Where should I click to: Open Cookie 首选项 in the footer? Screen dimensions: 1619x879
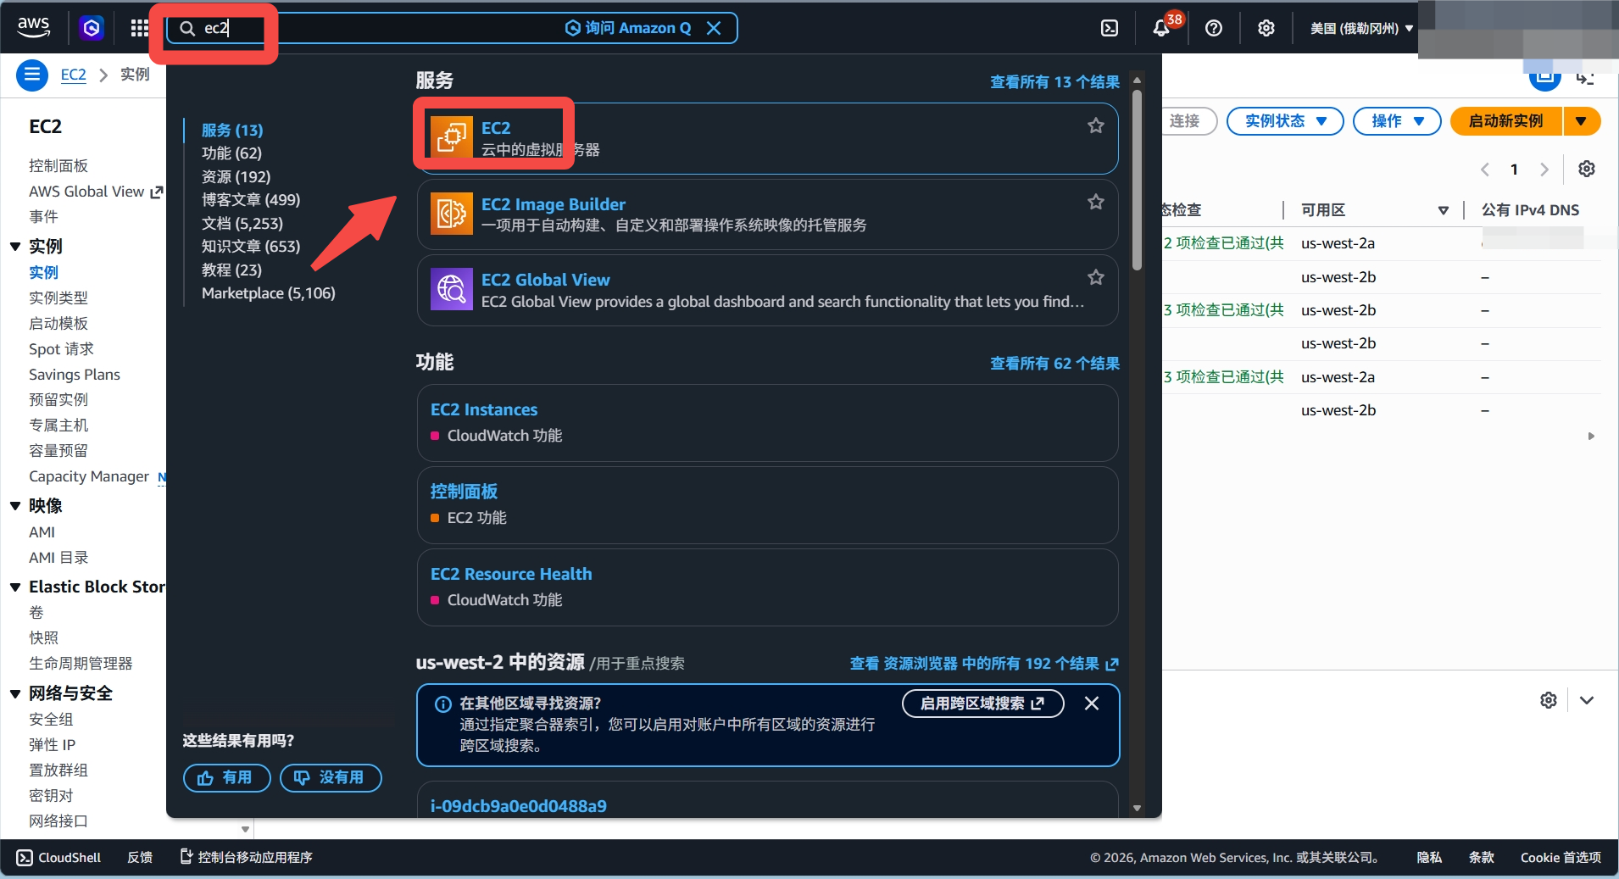(x=1561, y=858)
